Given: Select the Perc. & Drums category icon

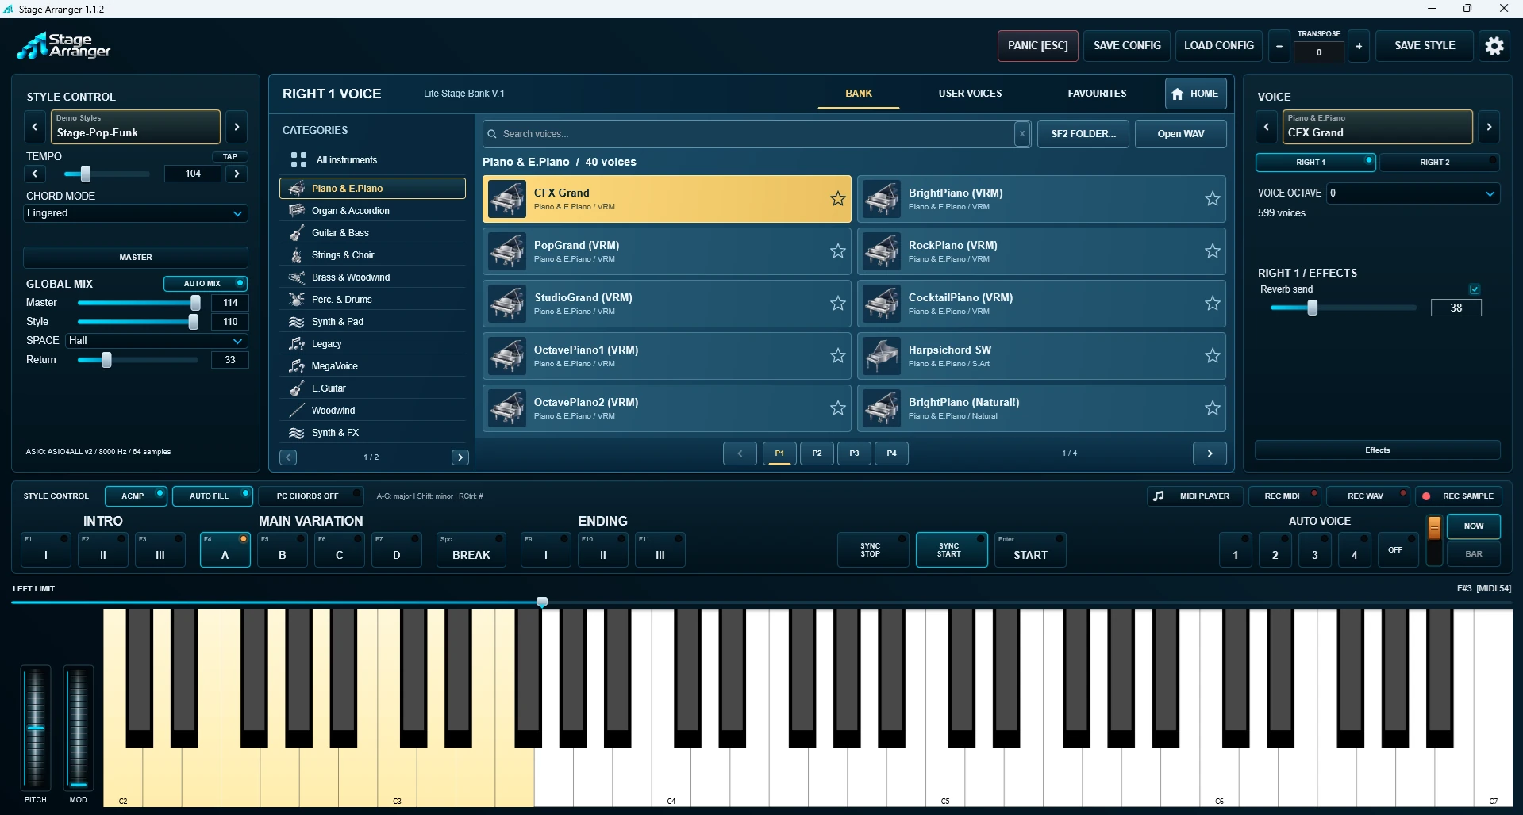Looking at the screenshot, I should click(297, 300).
